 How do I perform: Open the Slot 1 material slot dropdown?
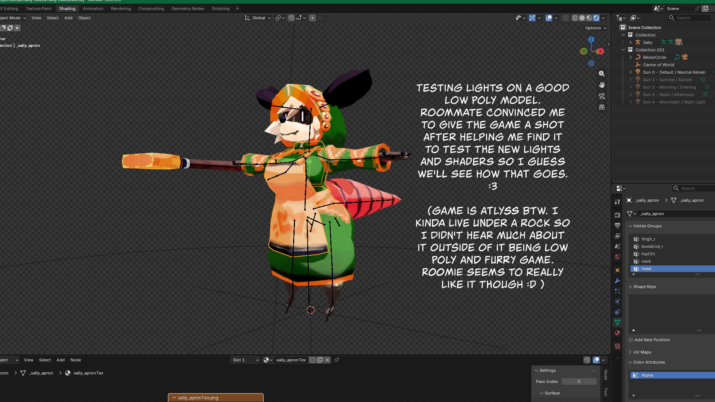(x=245, y=360)
